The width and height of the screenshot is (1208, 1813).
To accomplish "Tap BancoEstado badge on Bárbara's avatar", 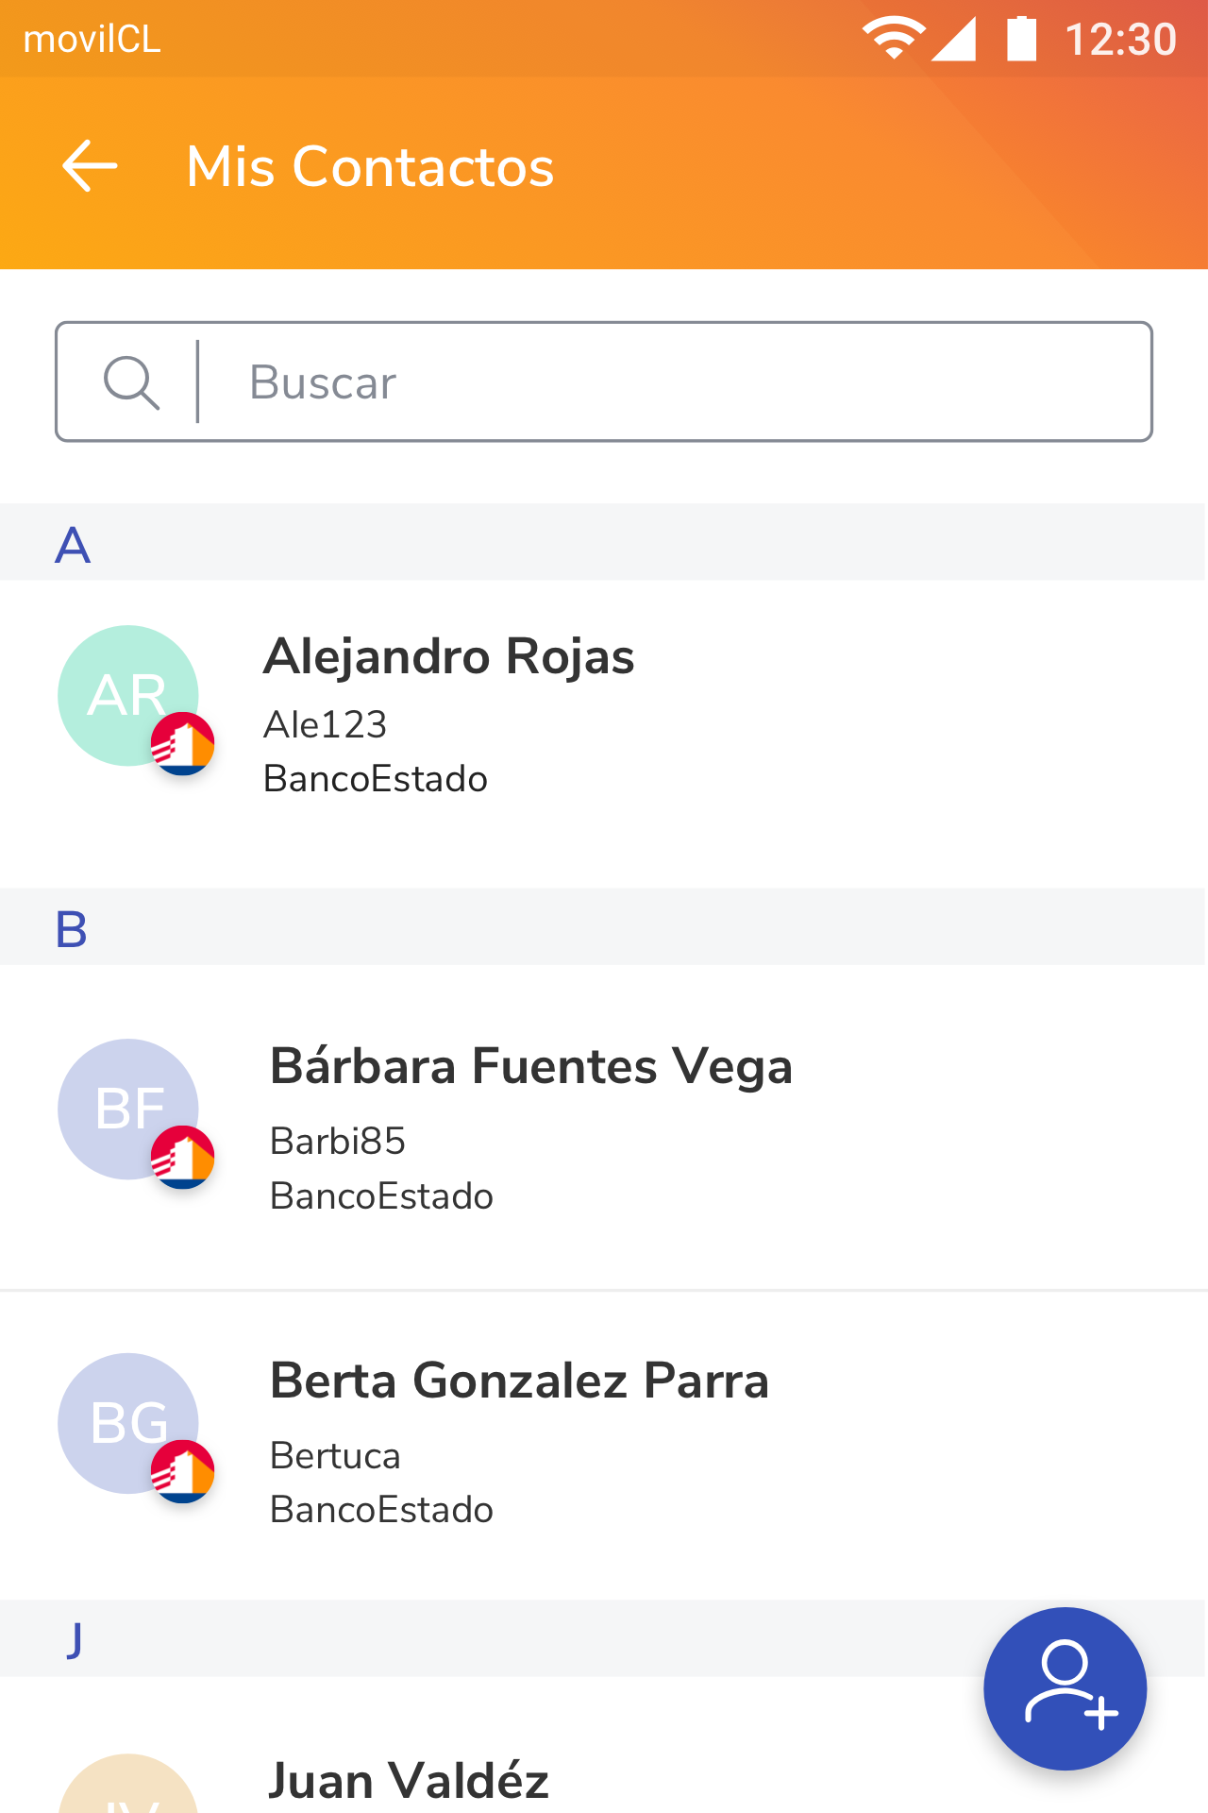I will tap(183, 1158).
